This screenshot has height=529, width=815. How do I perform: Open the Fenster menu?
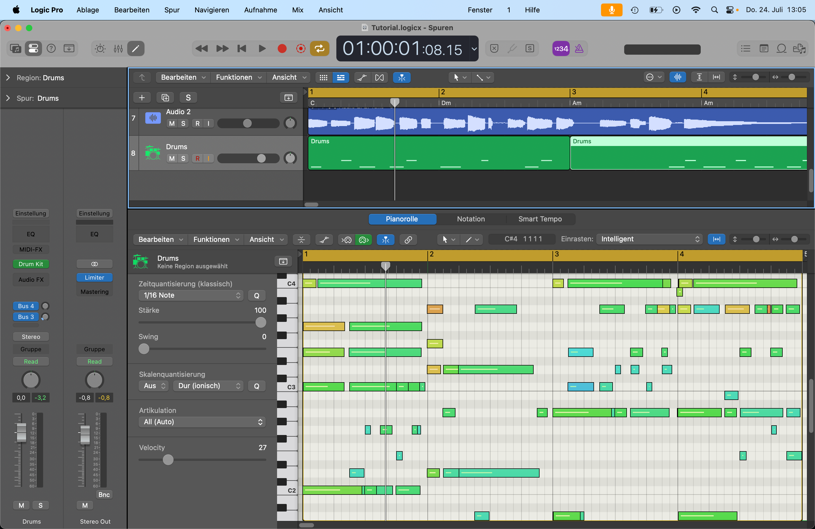click(x=480, y=10)
